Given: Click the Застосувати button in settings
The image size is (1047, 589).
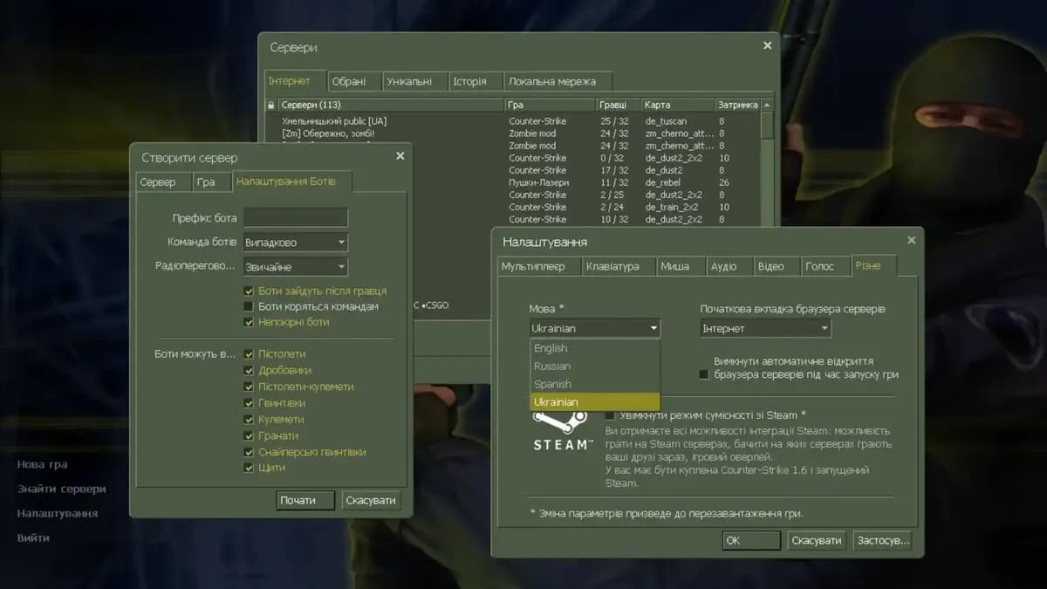Looking at the screenshot, I should point(883,541).
